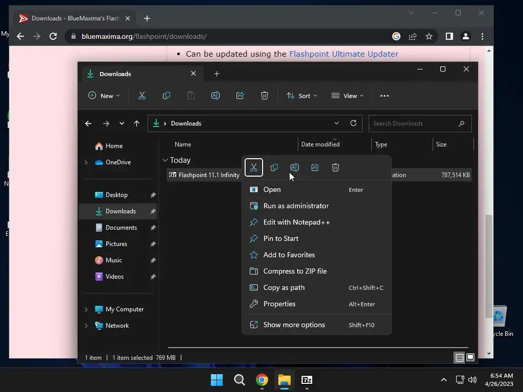Reload the Chrome page

53,36
